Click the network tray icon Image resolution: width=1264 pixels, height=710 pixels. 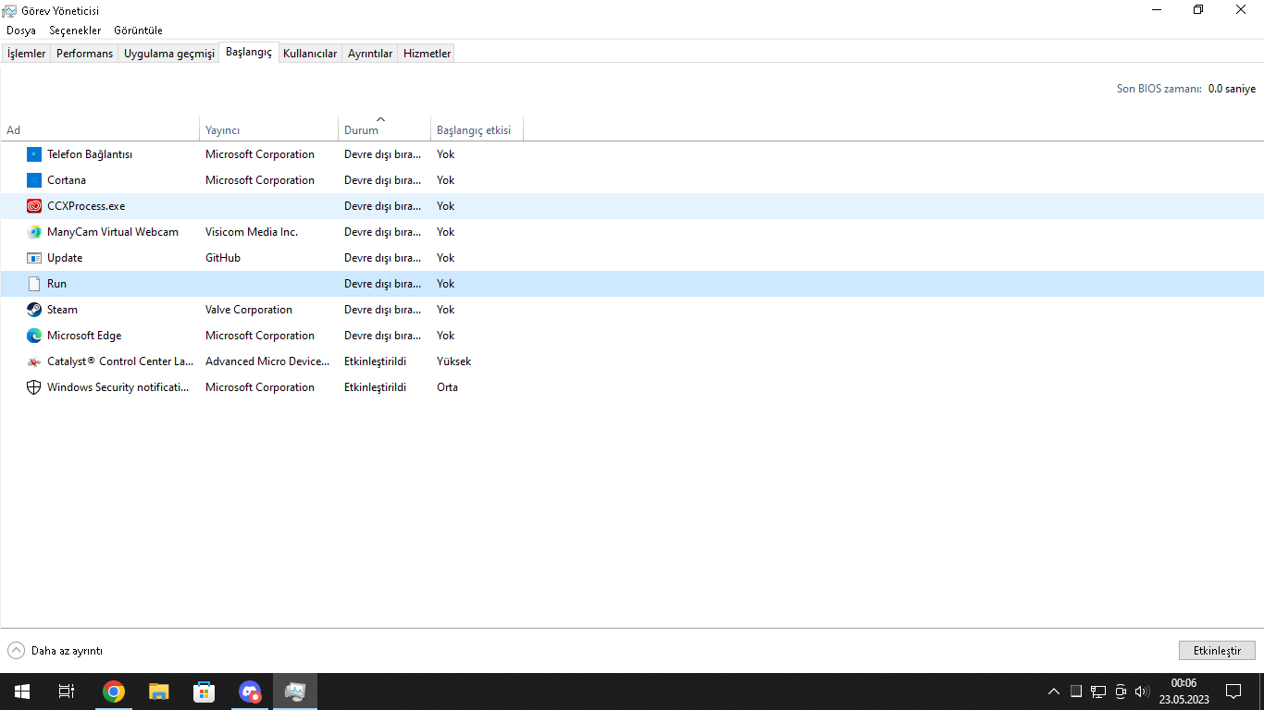pos(1098,692)
